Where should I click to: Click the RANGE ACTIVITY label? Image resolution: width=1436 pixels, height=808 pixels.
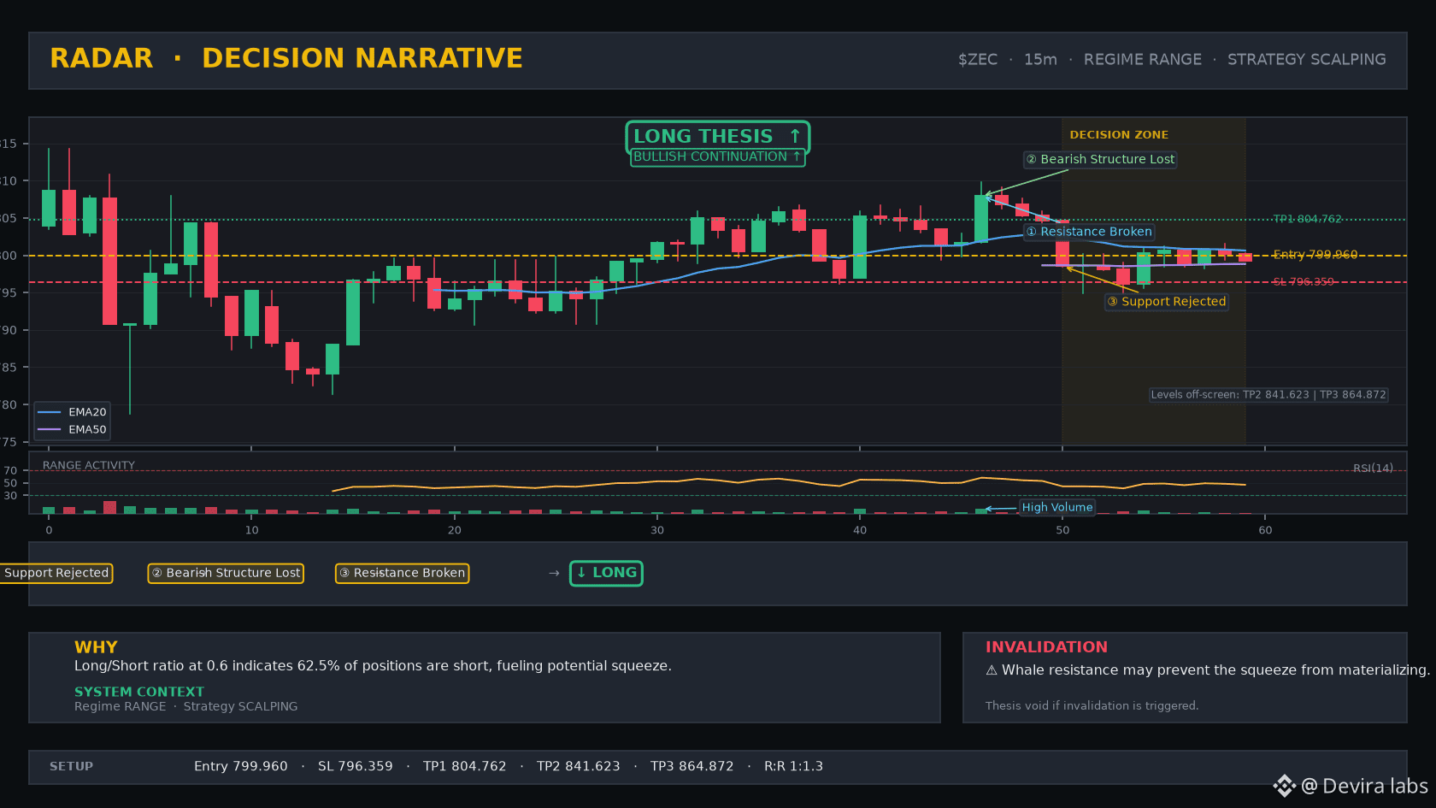point(89,466)
